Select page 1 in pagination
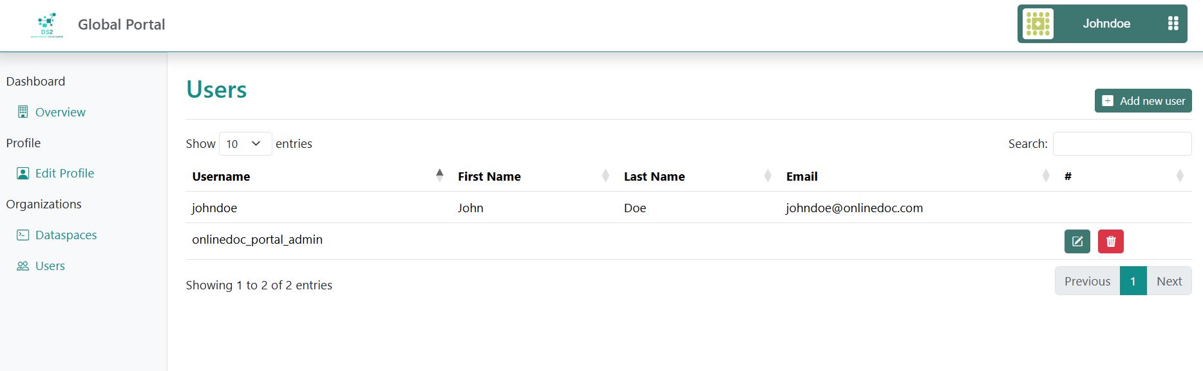 point(1133,281)
